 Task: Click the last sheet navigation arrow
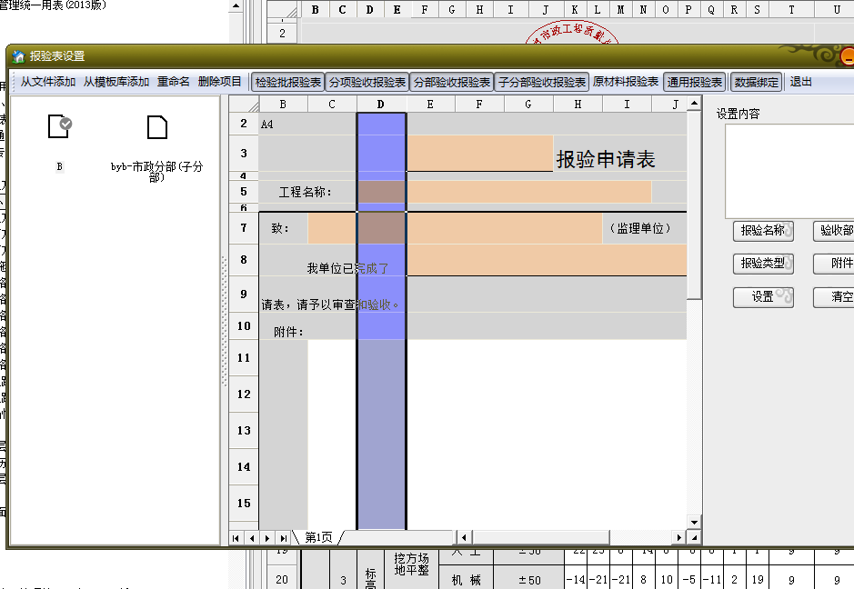click(x=284, y=538)
